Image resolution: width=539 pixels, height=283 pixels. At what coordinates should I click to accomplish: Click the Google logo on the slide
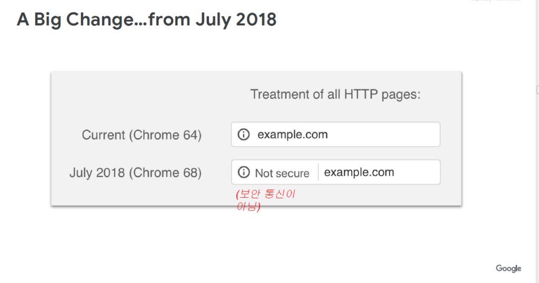508,269
